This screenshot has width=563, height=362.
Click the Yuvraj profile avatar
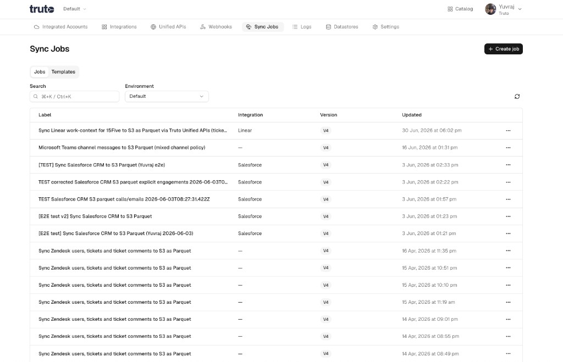490,9
